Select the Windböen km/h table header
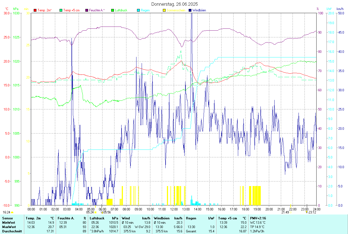348x234 pixels. (x=168, y=218)
